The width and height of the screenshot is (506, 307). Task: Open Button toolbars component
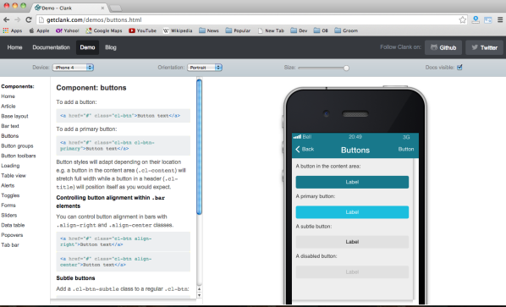click(x=19, y=156)
